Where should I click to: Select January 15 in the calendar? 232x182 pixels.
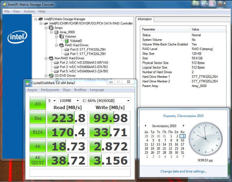click(171, 144)
